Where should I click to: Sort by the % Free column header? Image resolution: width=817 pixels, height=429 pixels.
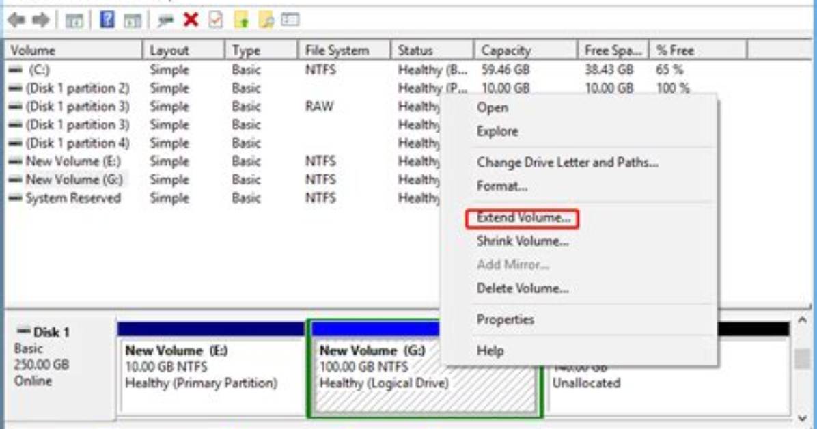tap(698, 50)
